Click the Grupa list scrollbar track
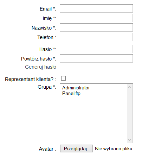 [x=129, y=113]
